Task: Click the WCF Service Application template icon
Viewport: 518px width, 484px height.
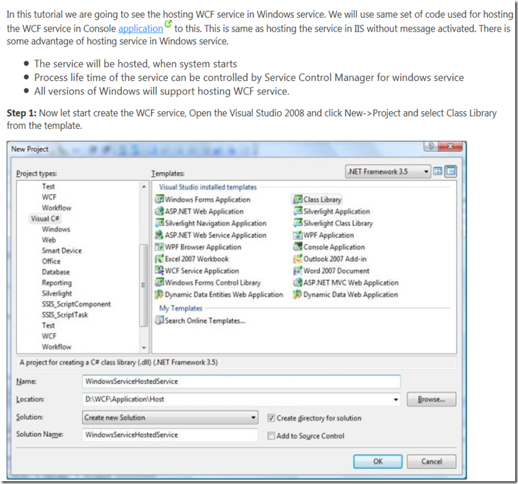Action: [x=160, y=271]
